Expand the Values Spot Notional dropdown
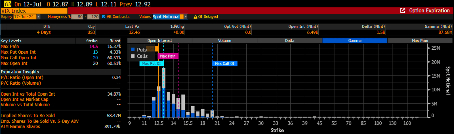454x134 pixels. (186, 17)
